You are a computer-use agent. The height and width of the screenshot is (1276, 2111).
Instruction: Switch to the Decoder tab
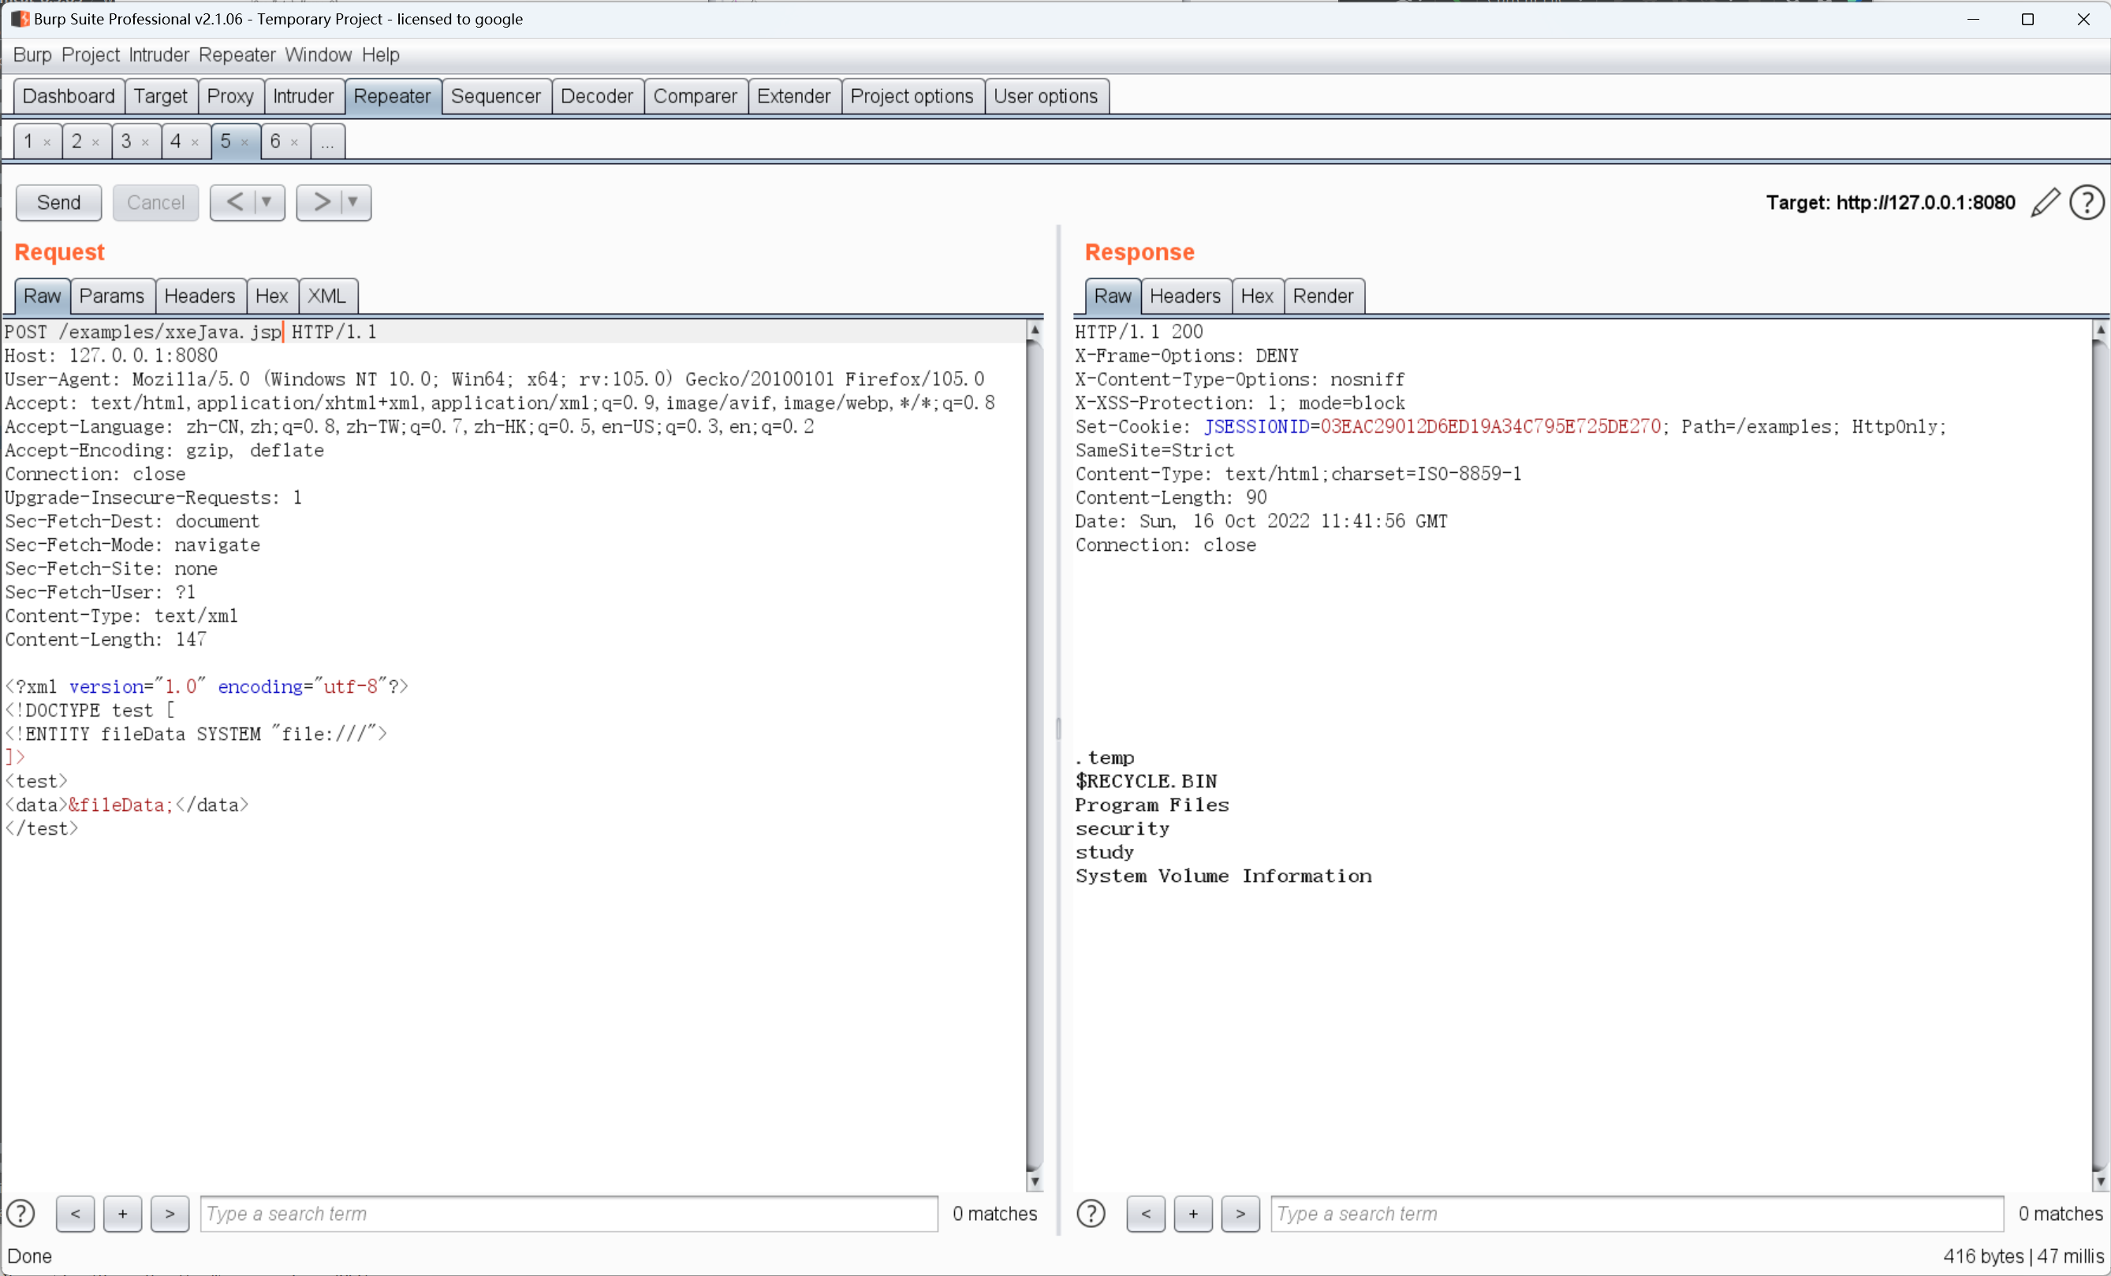pyautogui.click(x=596, y=96)
